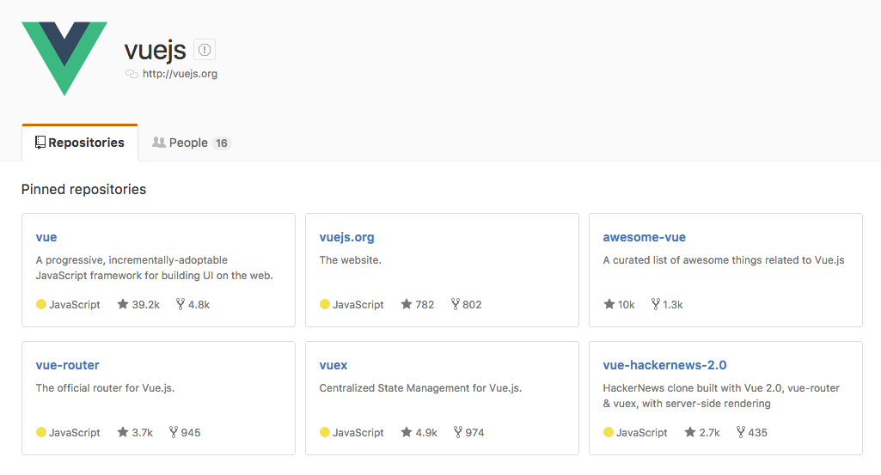Screen dimensions: 881x475
Task: Click the description 'The website.'
Action: pyautogui.click(x=350, y=260)
